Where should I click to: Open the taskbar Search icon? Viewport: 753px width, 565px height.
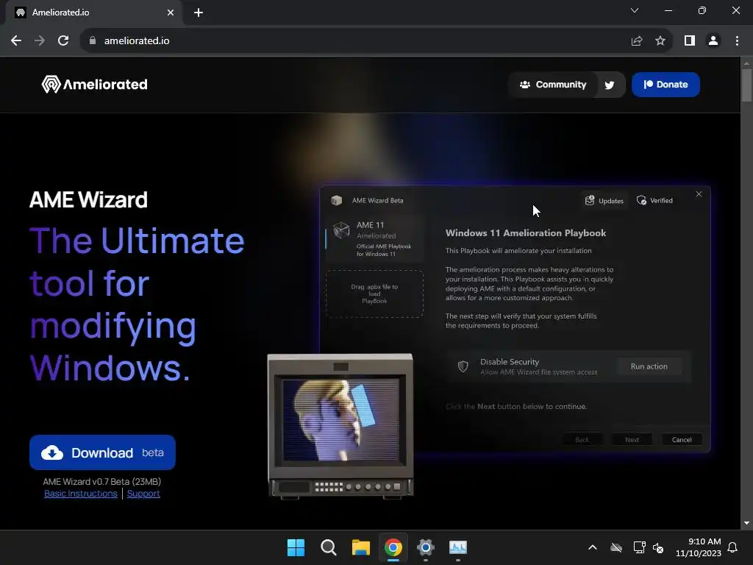329,547
